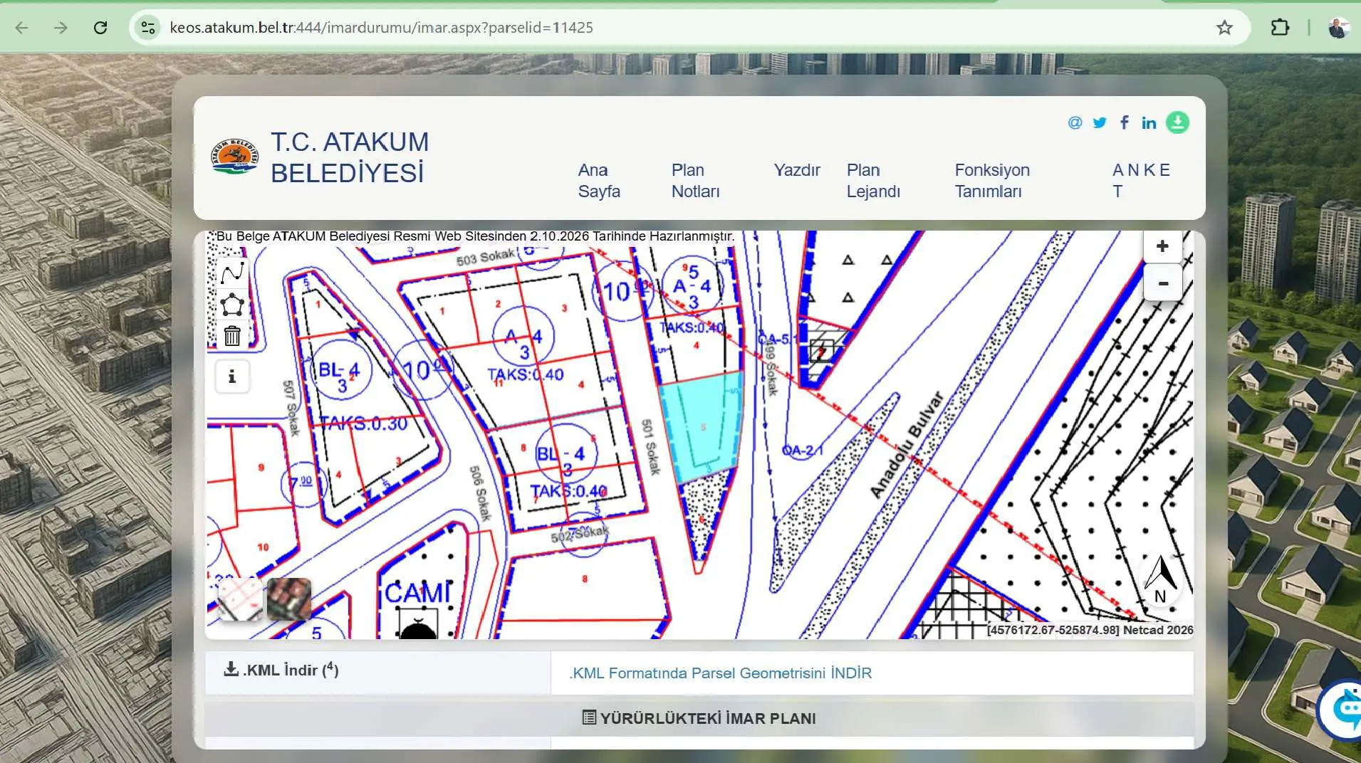
Task: Click the Atakum Belediyesi logo
Action: pyautogui.click(x=234, y=157)
